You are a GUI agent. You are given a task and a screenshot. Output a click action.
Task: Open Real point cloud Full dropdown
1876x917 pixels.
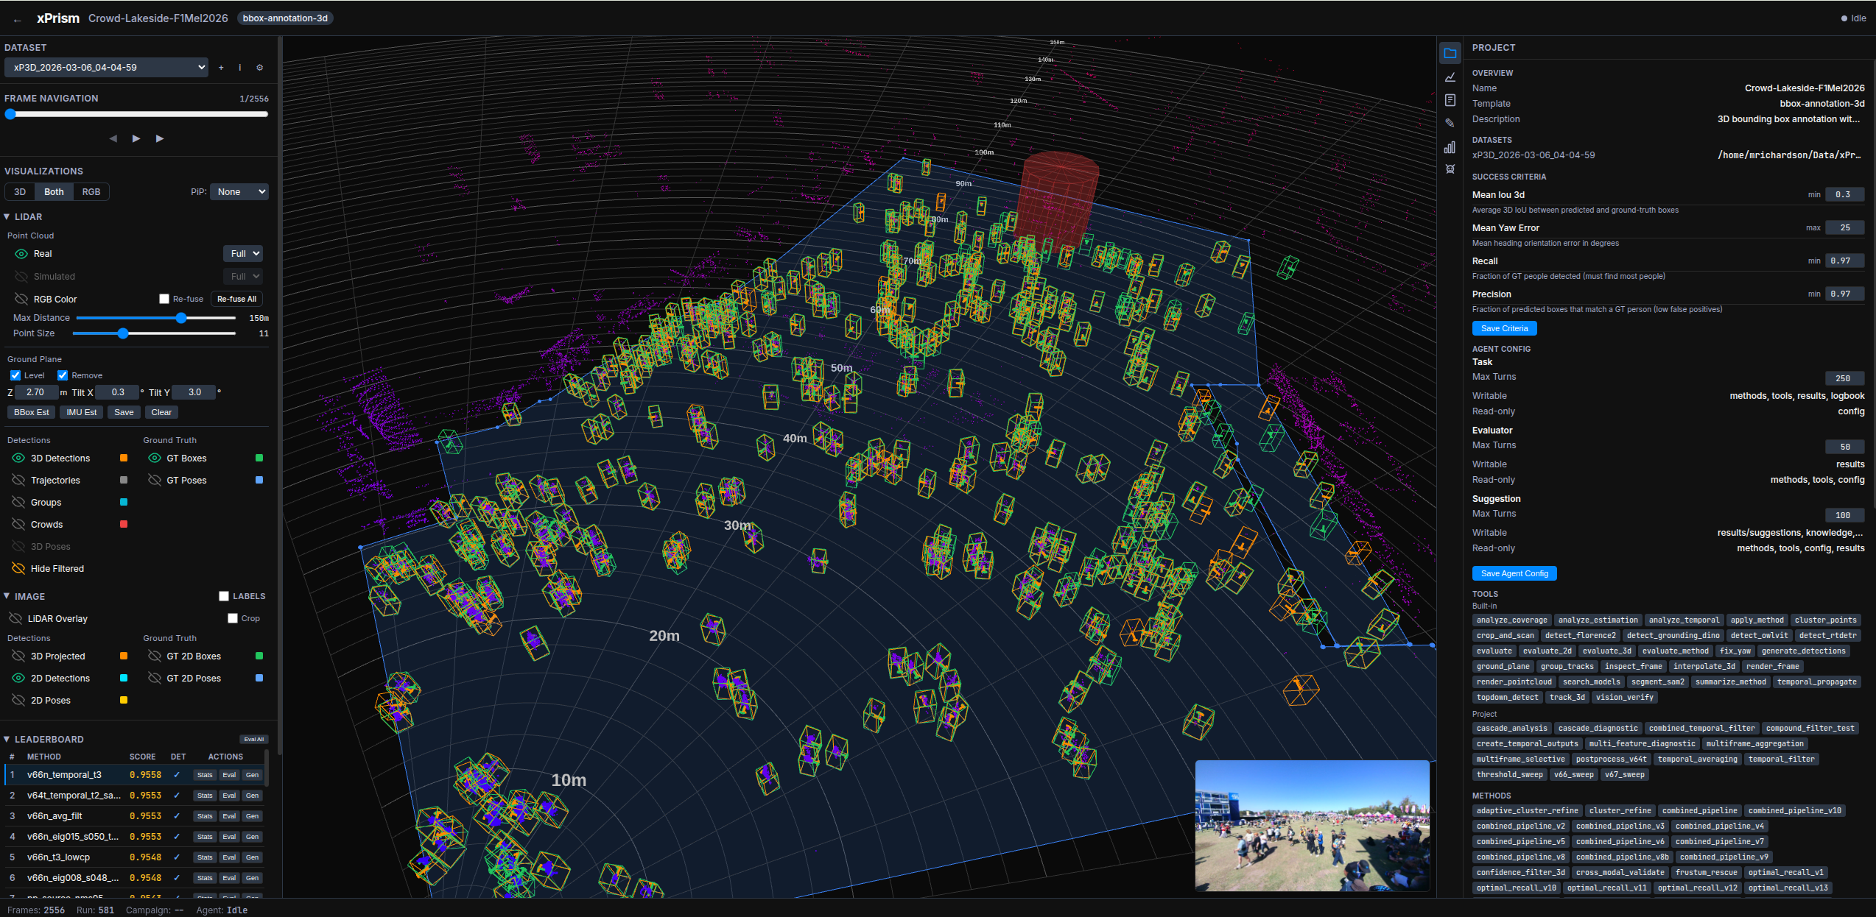click(243, 254)
